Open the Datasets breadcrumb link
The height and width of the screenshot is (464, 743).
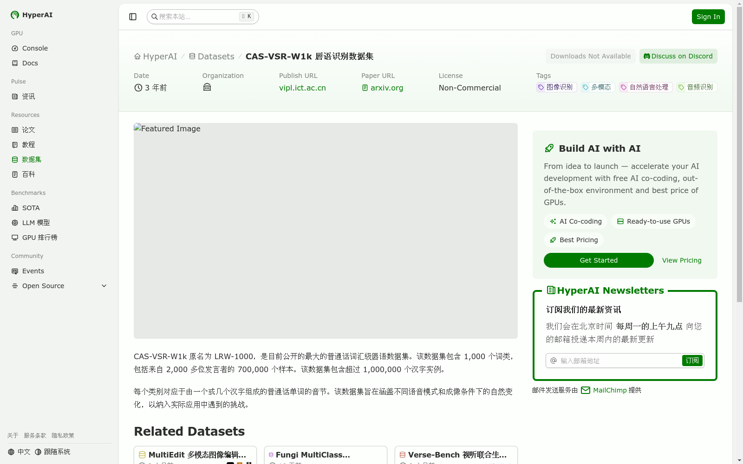coord(211,56)
